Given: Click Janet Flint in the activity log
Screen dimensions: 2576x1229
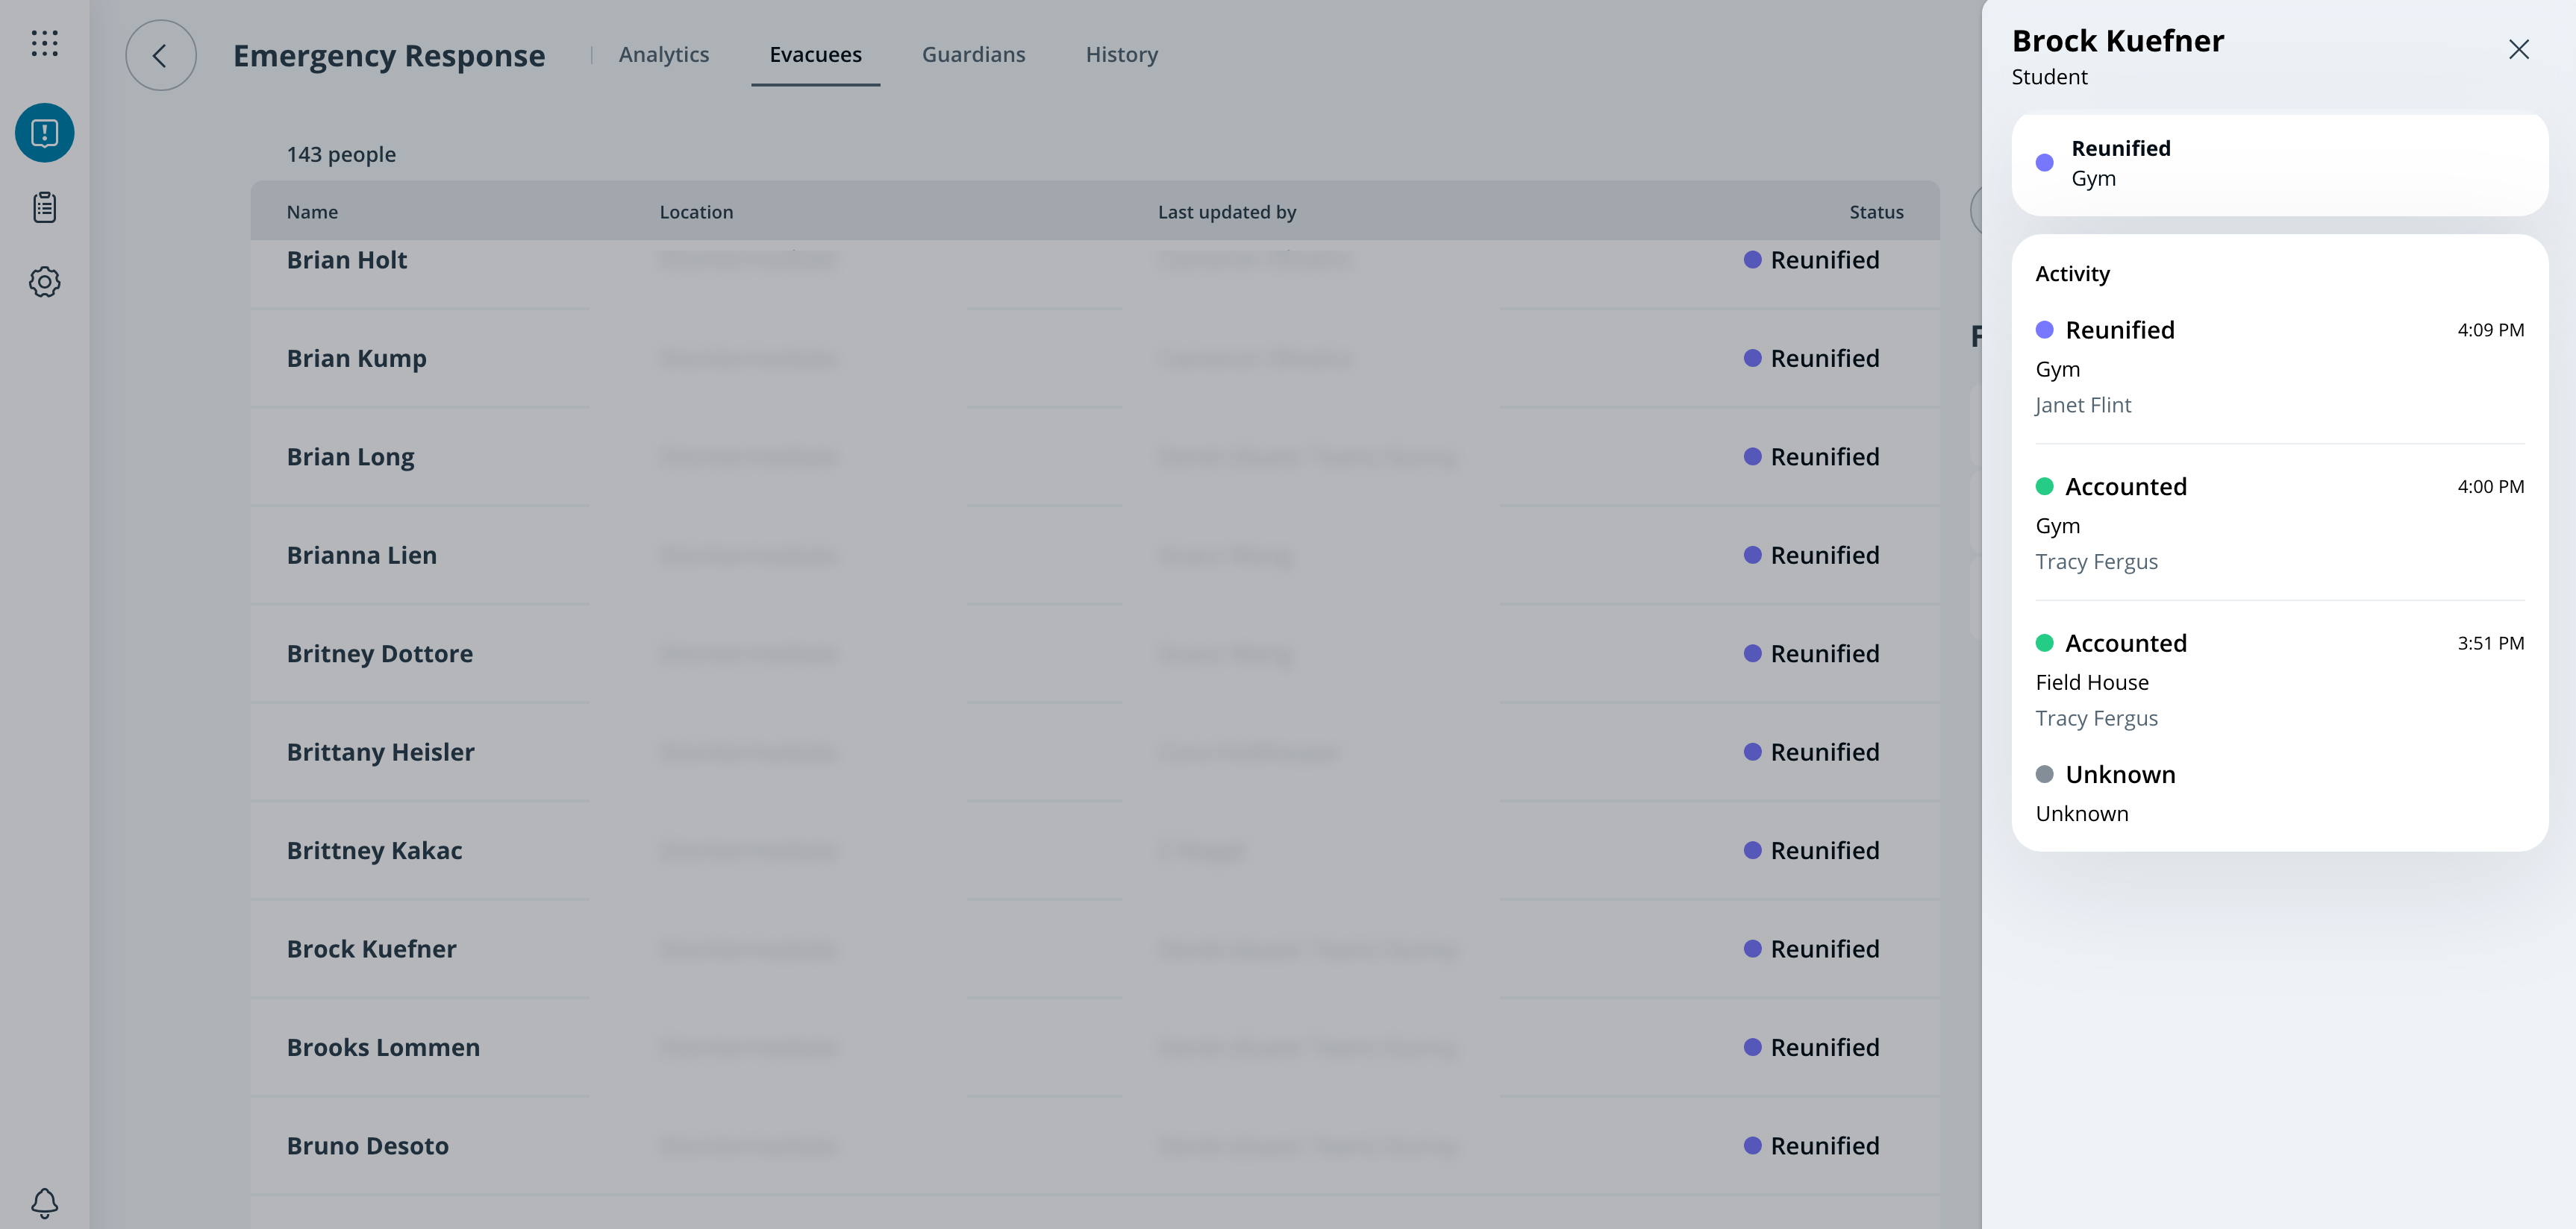Looking at the screenshot, I should (x=2083, y=406).
